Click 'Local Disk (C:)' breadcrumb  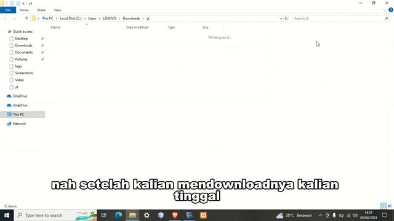tap(71, 18)
